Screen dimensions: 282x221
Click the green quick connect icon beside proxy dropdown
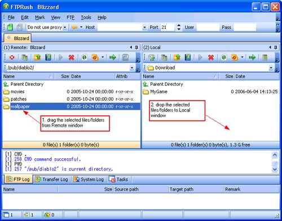pos(10,27)
